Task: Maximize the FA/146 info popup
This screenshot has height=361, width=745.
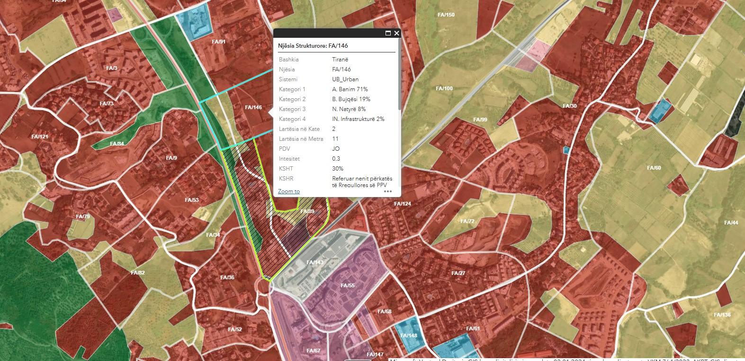Action: tap(388, 33)
